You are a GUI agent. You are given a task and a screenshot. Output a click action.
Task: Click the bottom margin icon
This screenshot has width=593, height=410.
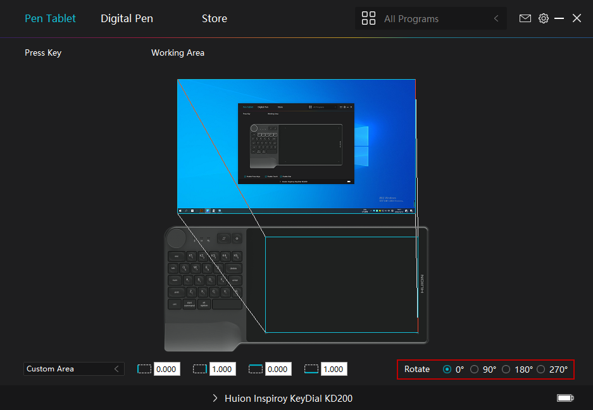pyautogui.click(x=311, y=369)
